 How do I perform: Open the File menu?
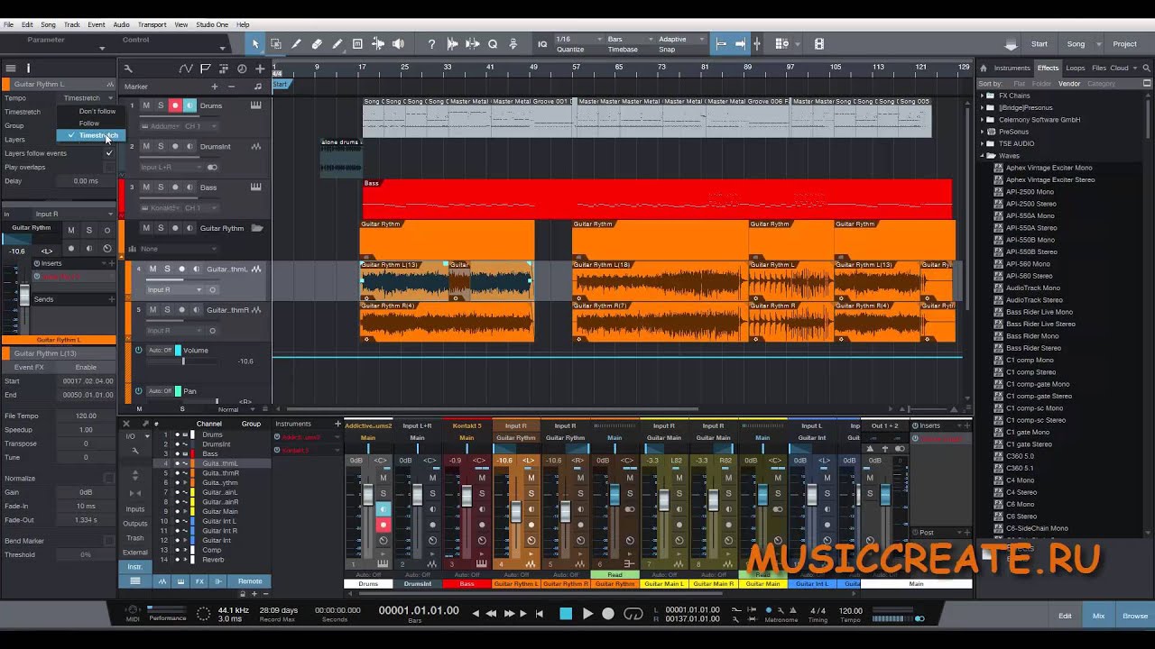point(8,24)
